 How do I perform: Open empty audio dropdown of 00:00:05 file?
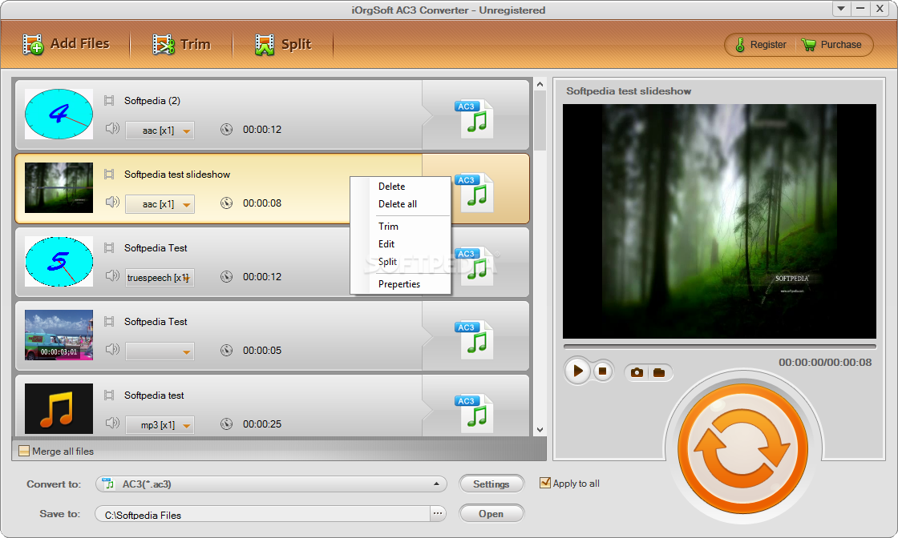tap(160, 351)
